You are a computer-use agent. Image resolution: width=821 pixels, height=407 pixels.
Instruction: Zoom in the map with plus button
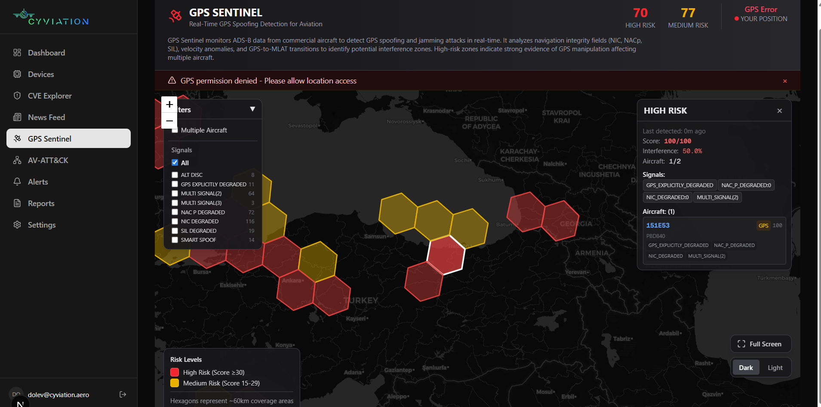tap(169, 105)
